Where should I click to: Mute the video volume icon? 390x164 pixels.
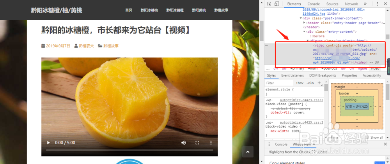184,143
